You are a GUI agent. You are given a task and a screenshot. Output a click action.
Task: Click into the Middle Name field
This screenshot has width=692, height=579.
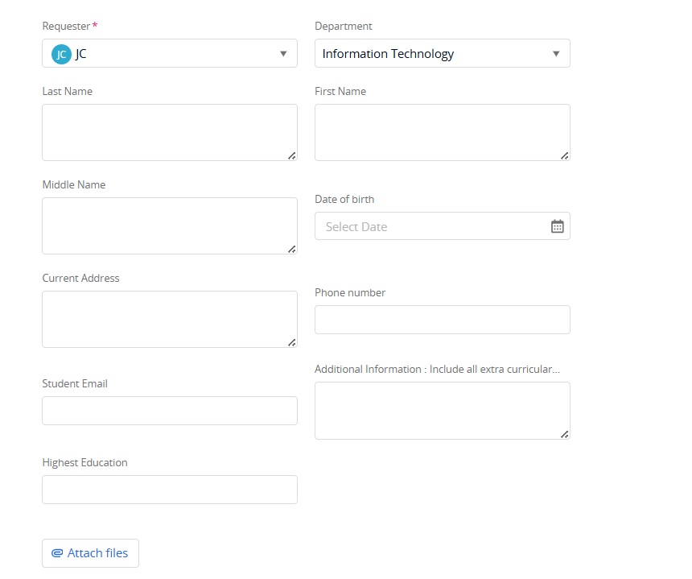click(x=170, y=225)
